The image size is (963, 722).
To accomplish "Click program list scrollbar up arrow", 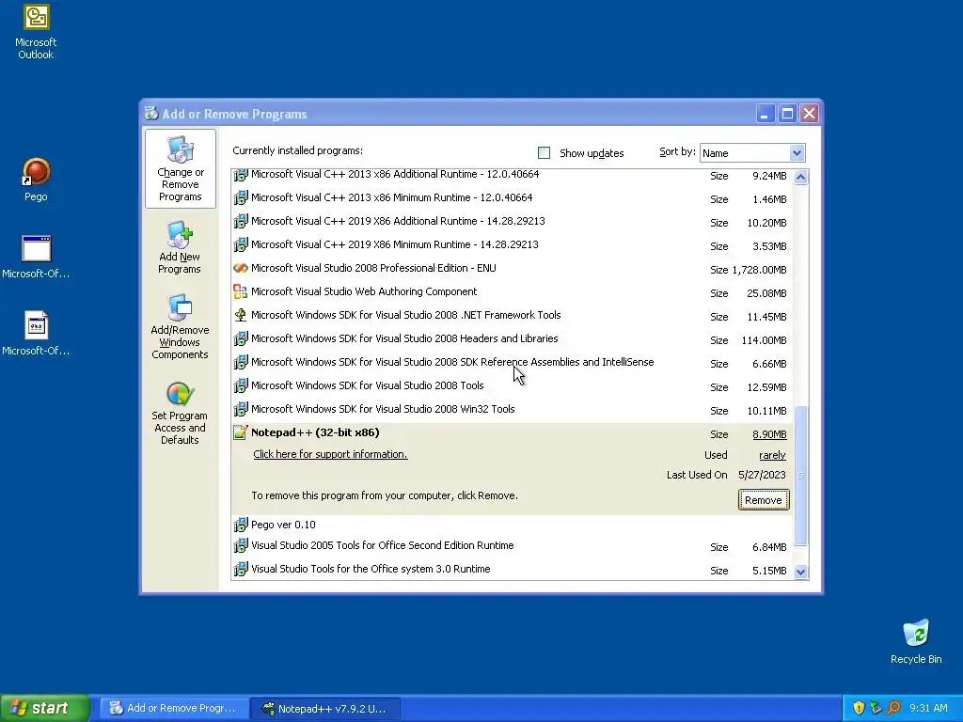I will (800, 178).
